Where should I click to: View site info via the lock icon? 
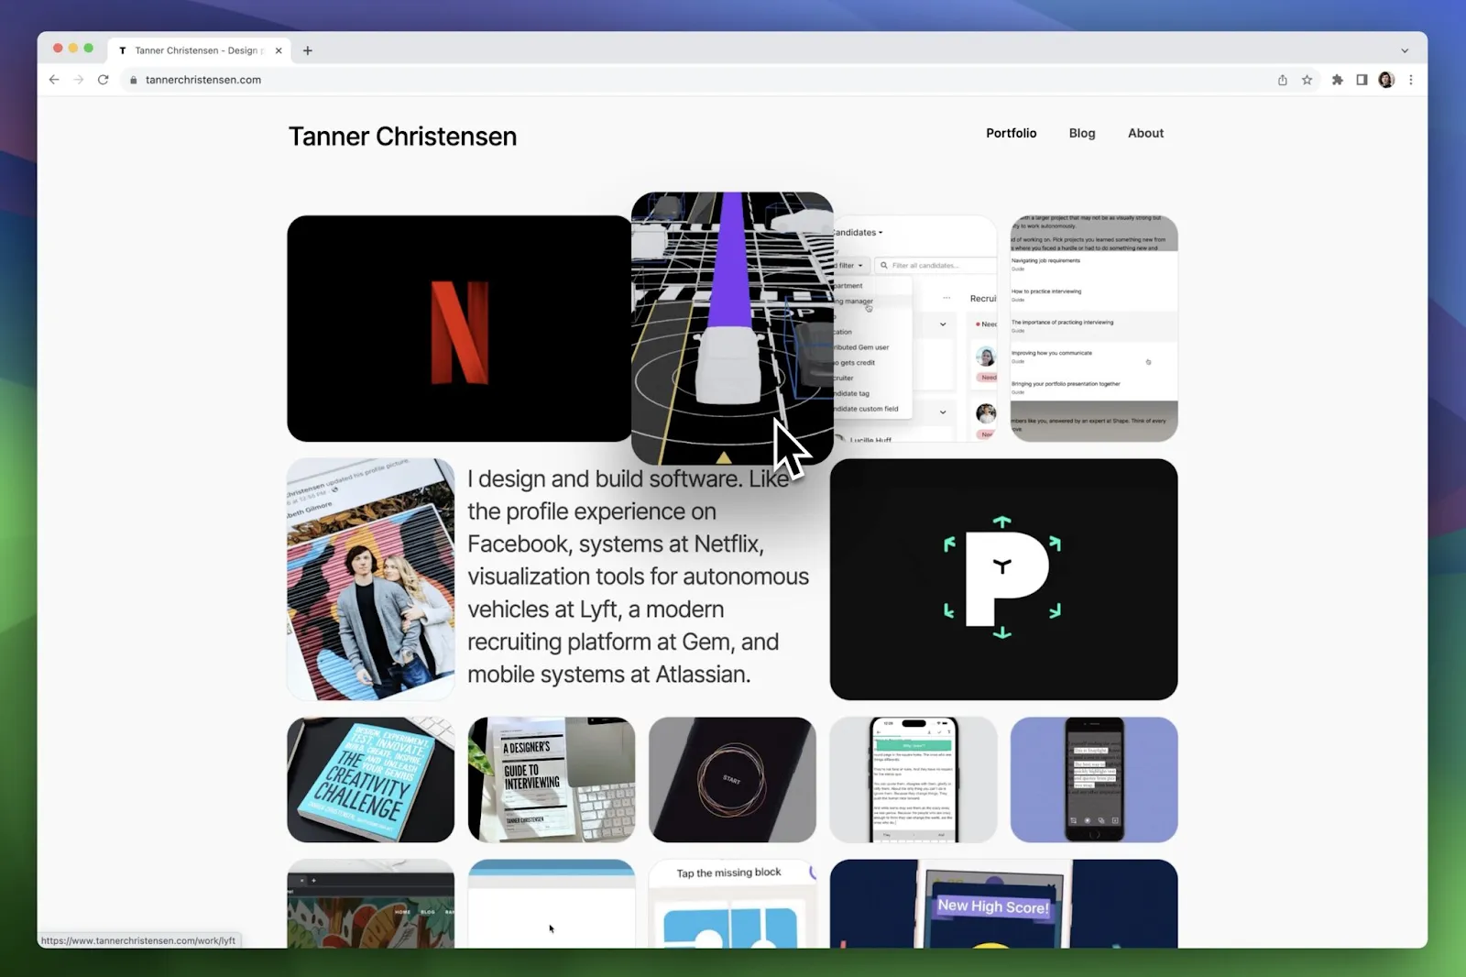tap(134, 80)
